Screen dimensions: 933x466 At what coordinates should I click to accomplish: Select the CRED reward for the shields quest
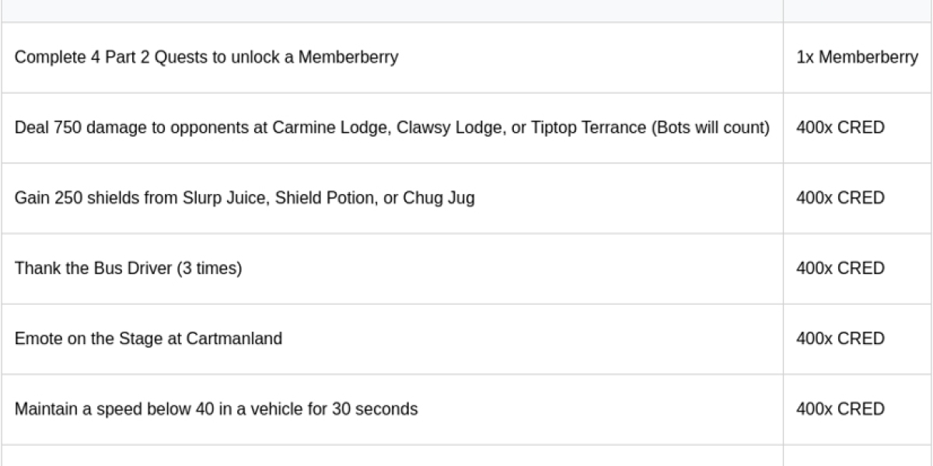840,198
